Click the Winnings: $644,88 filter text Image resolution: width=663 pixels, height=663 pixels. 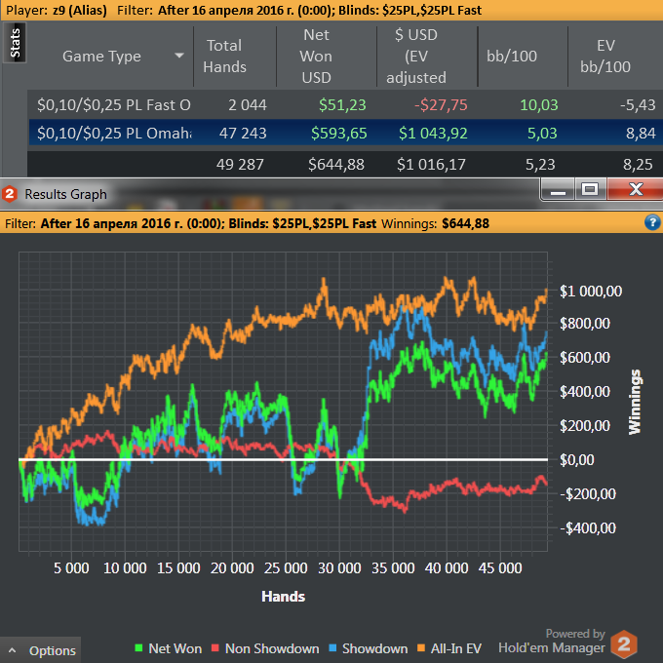[x=435, y=223]
